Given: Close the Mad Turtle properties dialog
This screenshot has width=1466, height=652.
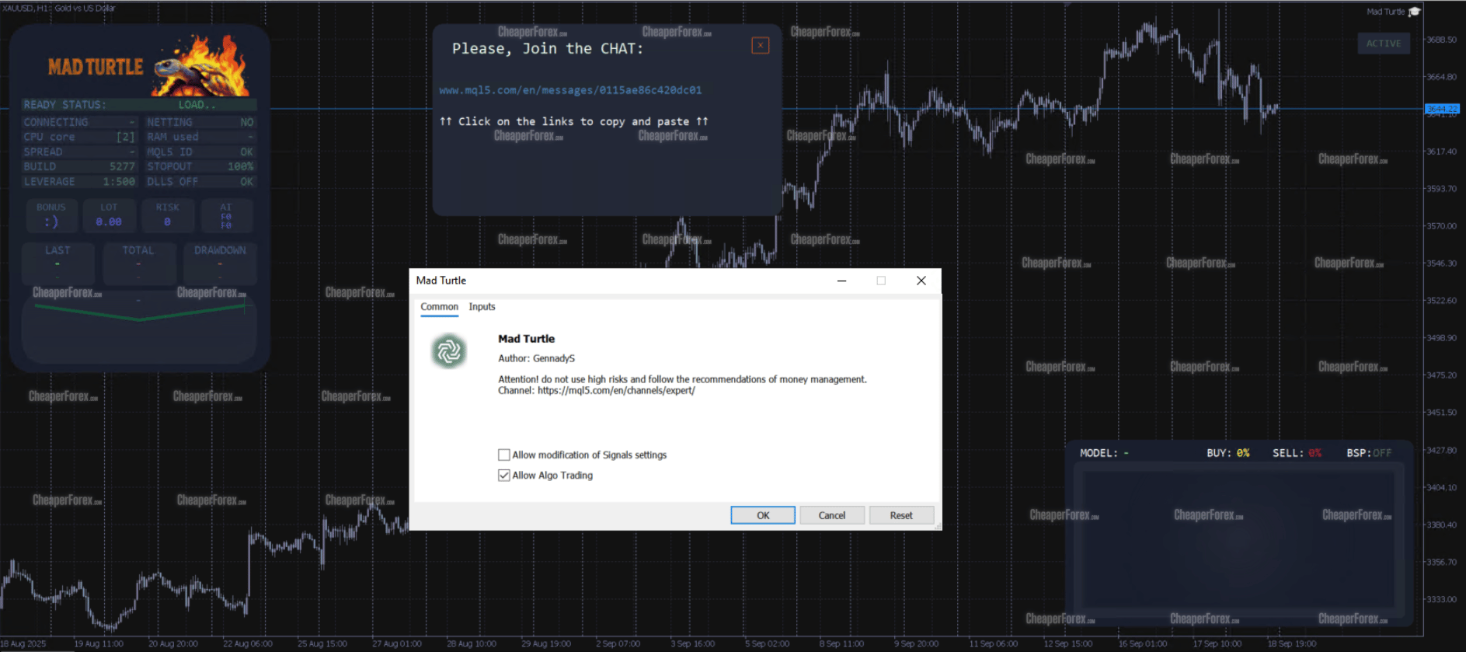Looking at the screenshot, I should (x=921, y=281).
